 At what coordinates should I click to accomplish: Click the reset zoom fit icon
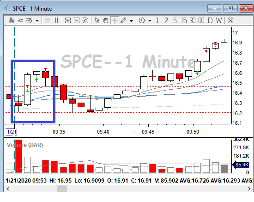(x=85, y=20)
